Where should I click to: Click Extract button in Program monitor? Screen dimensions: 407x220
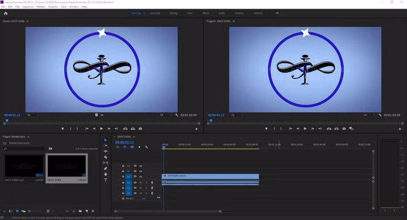pos(337,129)
